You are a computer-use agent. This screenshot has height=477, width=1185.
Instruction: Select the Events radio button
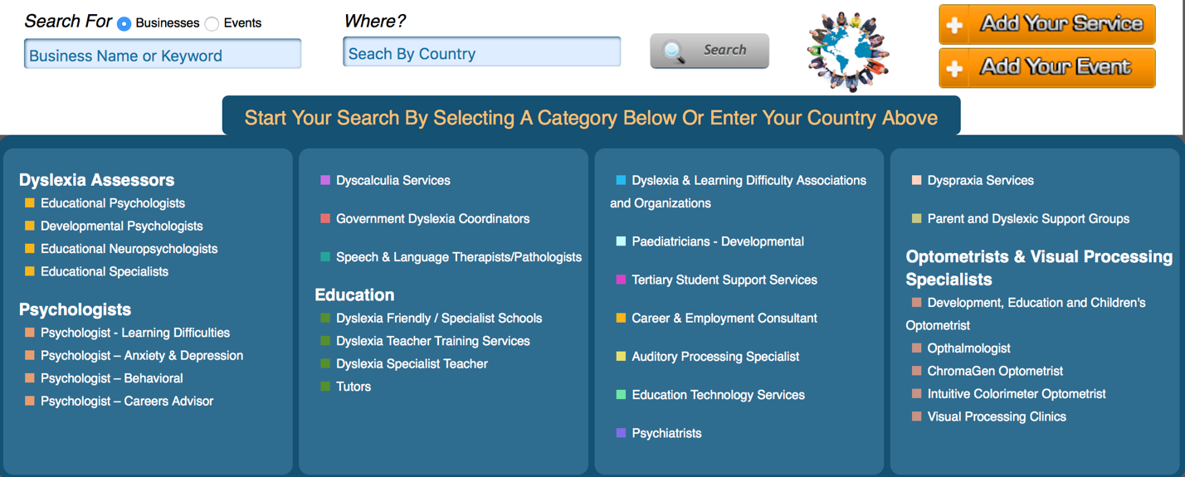click(212, 24)
